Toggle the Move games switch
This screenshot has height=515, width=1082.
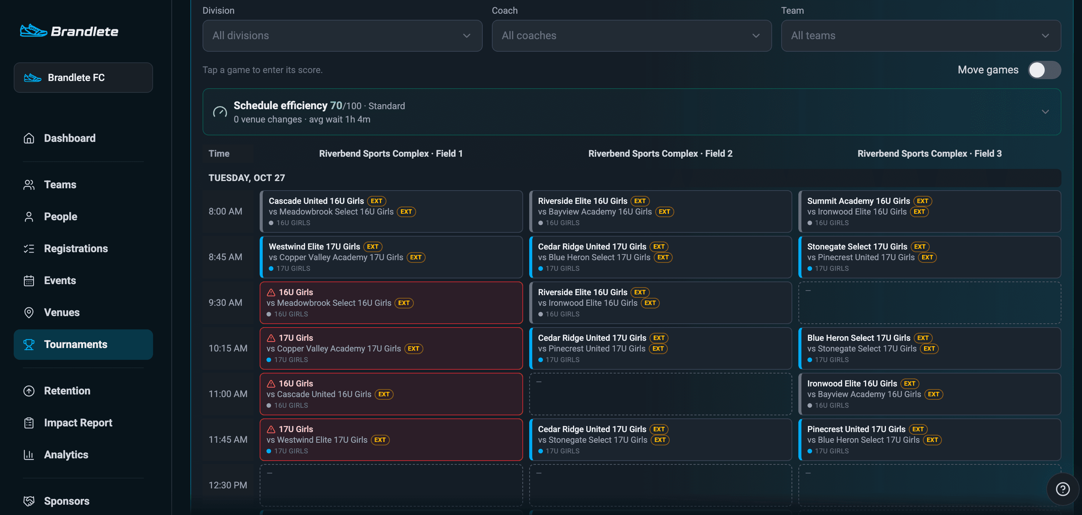pos(1044,70)
